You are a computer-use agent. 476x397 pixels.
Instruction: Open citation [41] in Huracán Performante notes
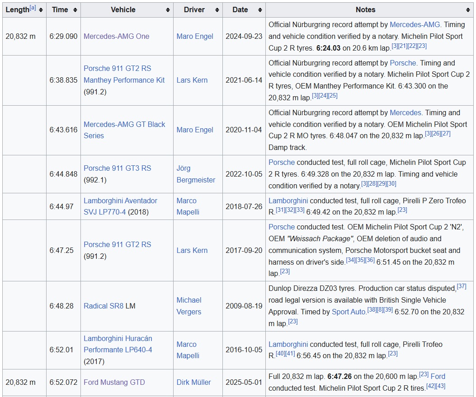click(x=290, y=354)
